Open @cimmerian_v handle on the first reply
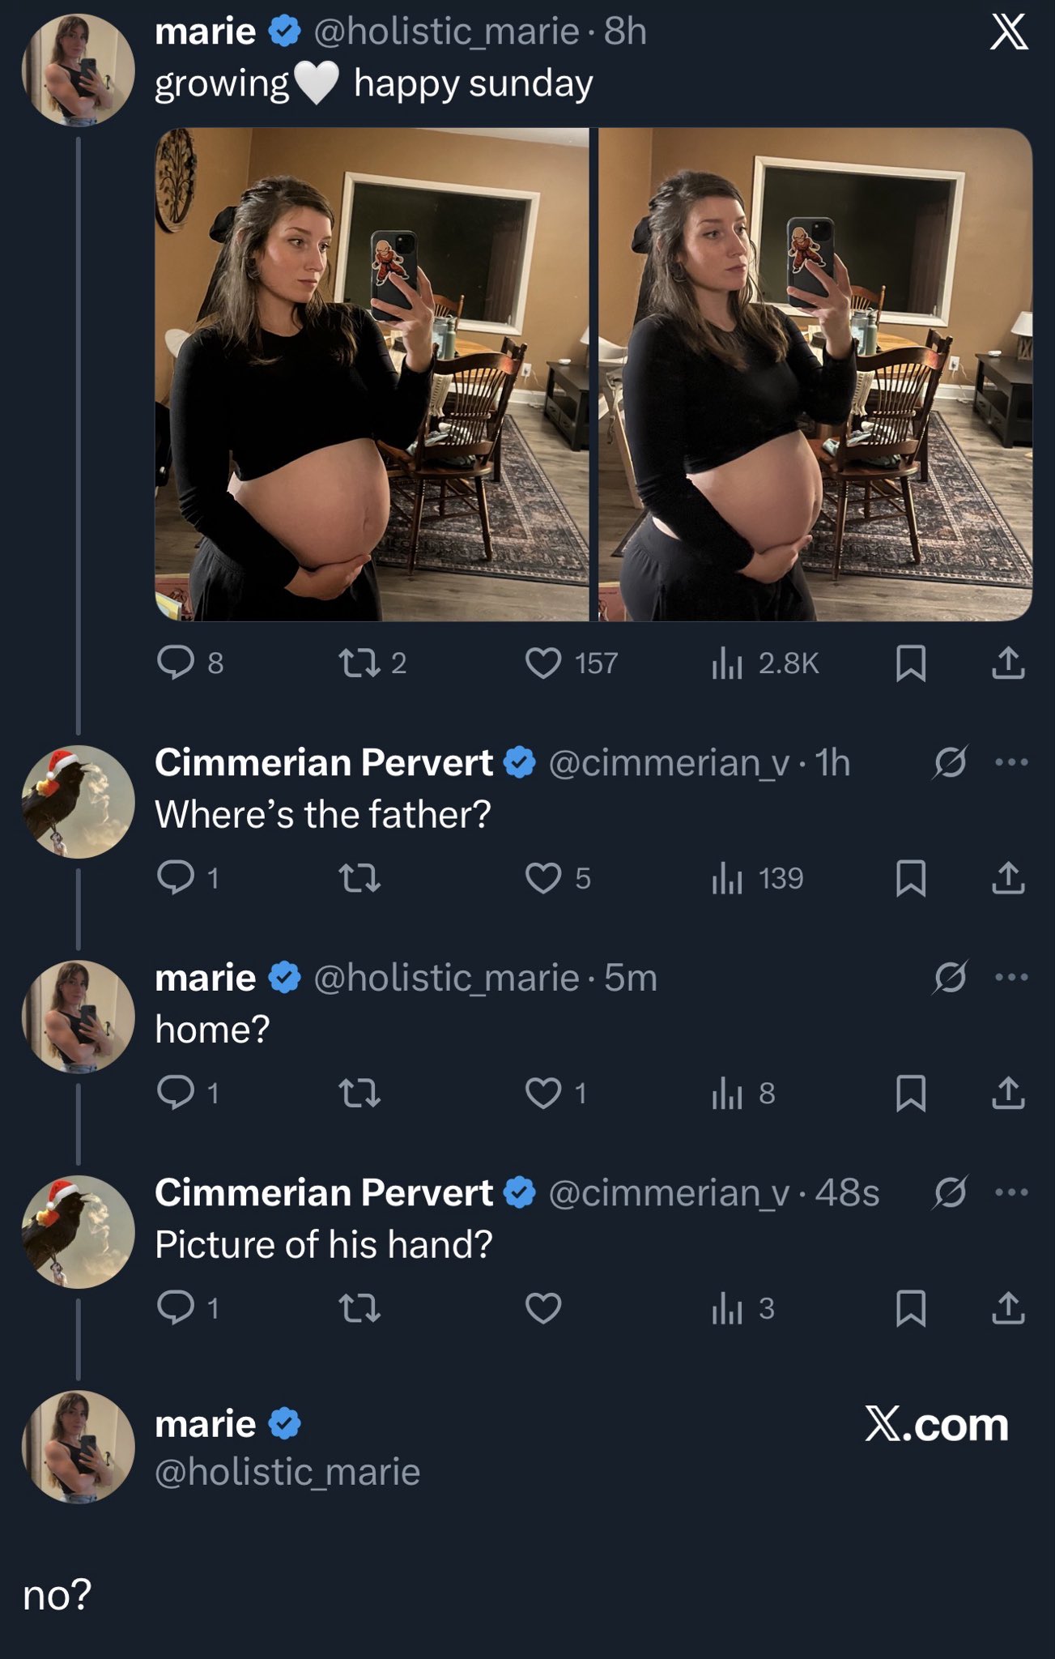1055x1659 pixels. [x=669, y=763]
